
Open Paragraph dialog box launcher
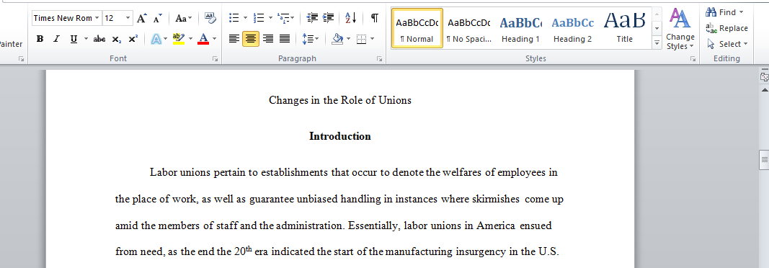379,59
